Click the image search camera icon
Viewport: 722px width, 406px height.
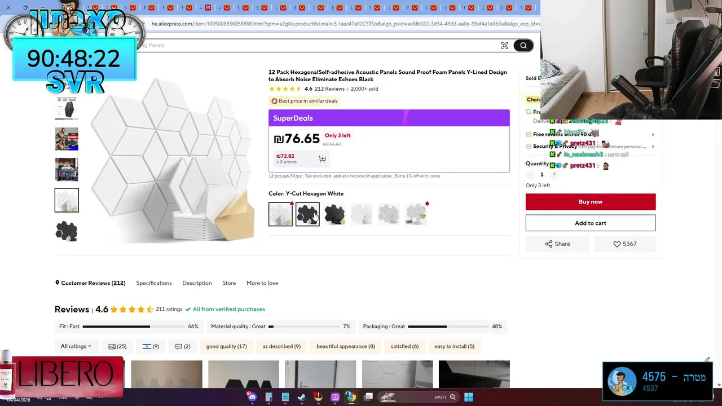[x=504, y=46]
